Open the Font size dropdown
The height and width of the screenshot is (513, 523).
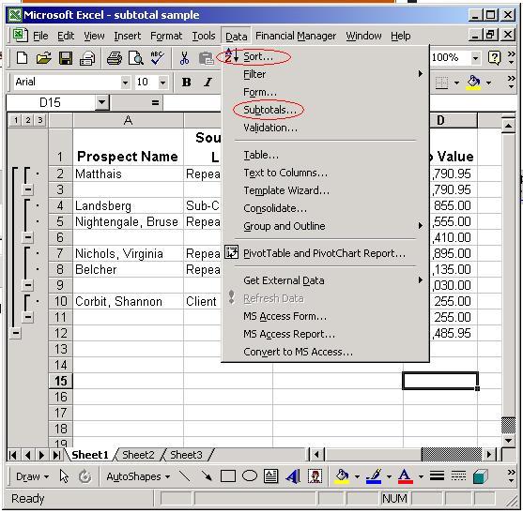coord(162,83)
